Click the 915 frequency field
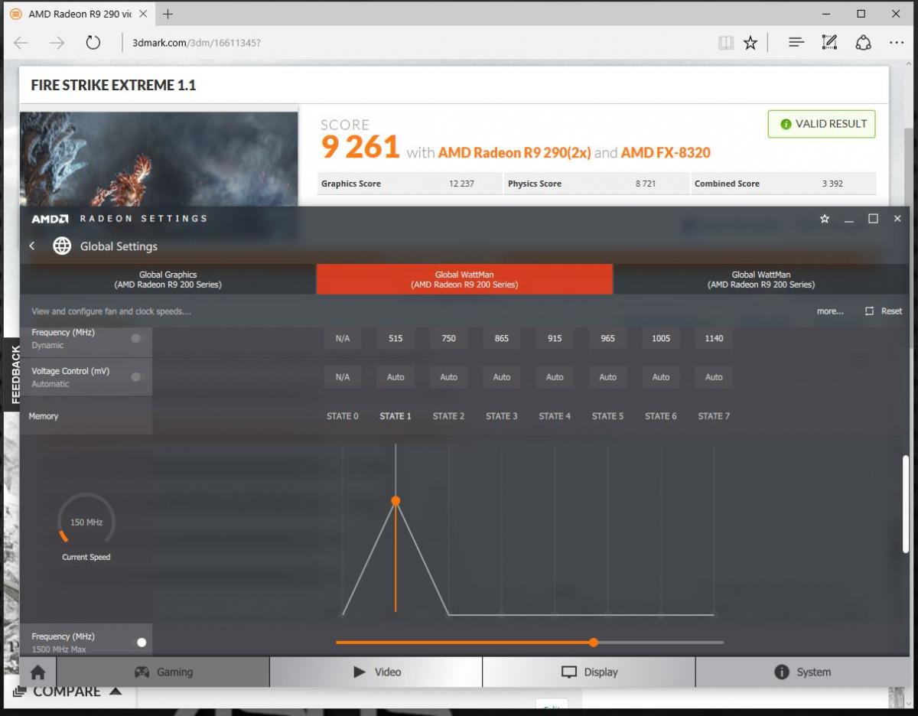Viewport: 918px width, 716px height. (x=555, y=338)
